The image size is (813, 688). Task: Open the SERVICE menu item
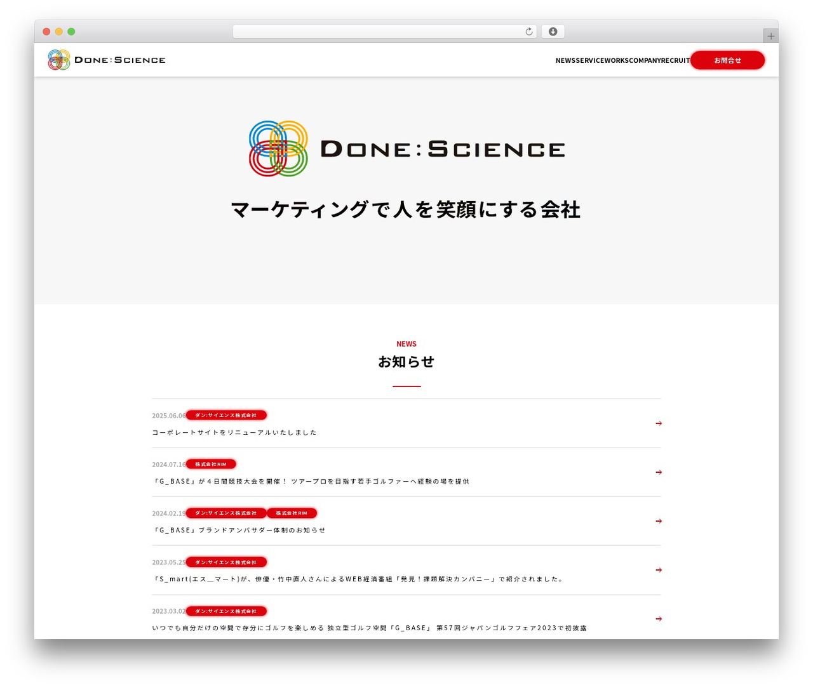pyautogui.click(x=590, y=60)
